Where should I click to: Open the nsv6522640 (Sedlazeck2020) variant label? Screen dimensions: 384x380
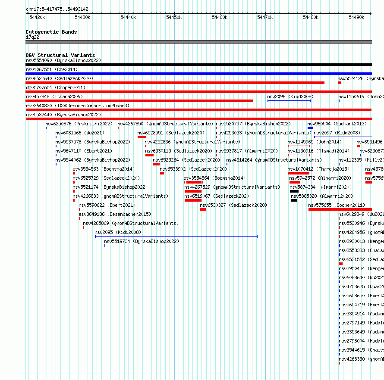click(60, 78)
